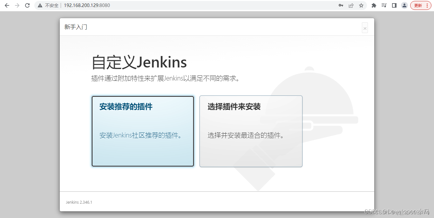Open Chrome three-dot menu
The width and height of the screenshot is (434, 218).
pyautogui.click(x=427, y=5)
